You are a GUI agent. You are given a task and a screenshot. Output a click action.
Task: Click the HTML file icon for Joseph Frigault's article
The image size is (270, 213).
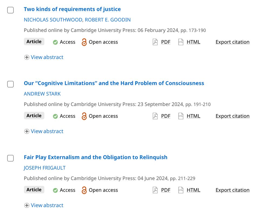[181, 190]
